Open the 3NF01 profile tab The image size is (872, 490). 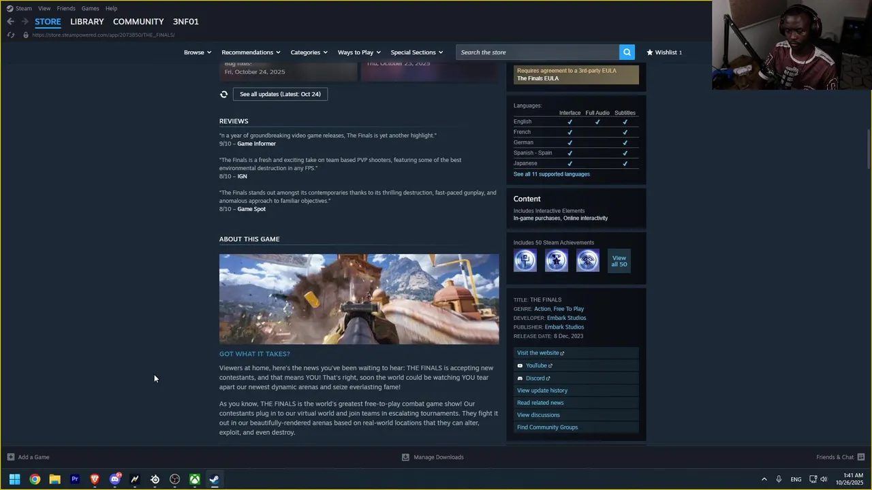tap(186, 22)
